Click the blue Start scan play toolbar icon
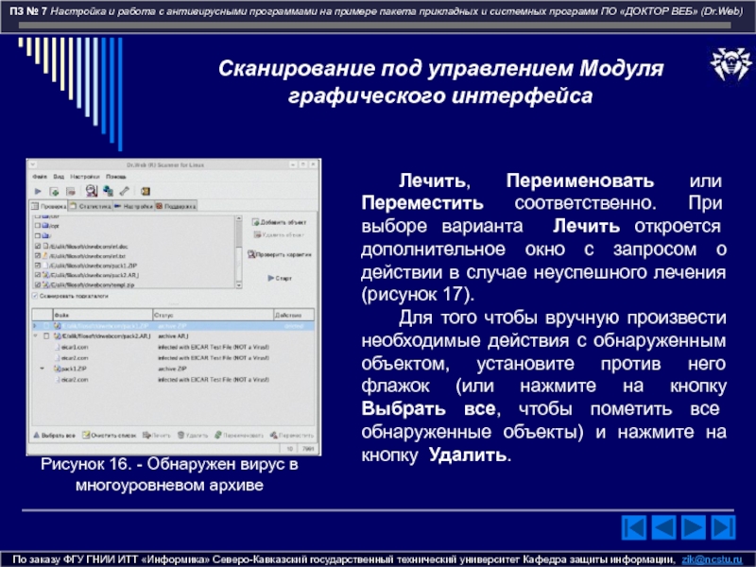This screenshot has height=567, width=756. pos(38,191)
